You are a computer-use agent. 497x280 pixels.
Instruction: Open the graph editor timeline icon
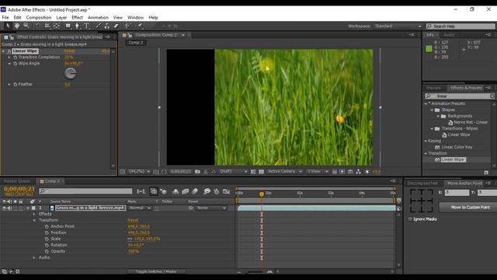click(x=226, y=191)
